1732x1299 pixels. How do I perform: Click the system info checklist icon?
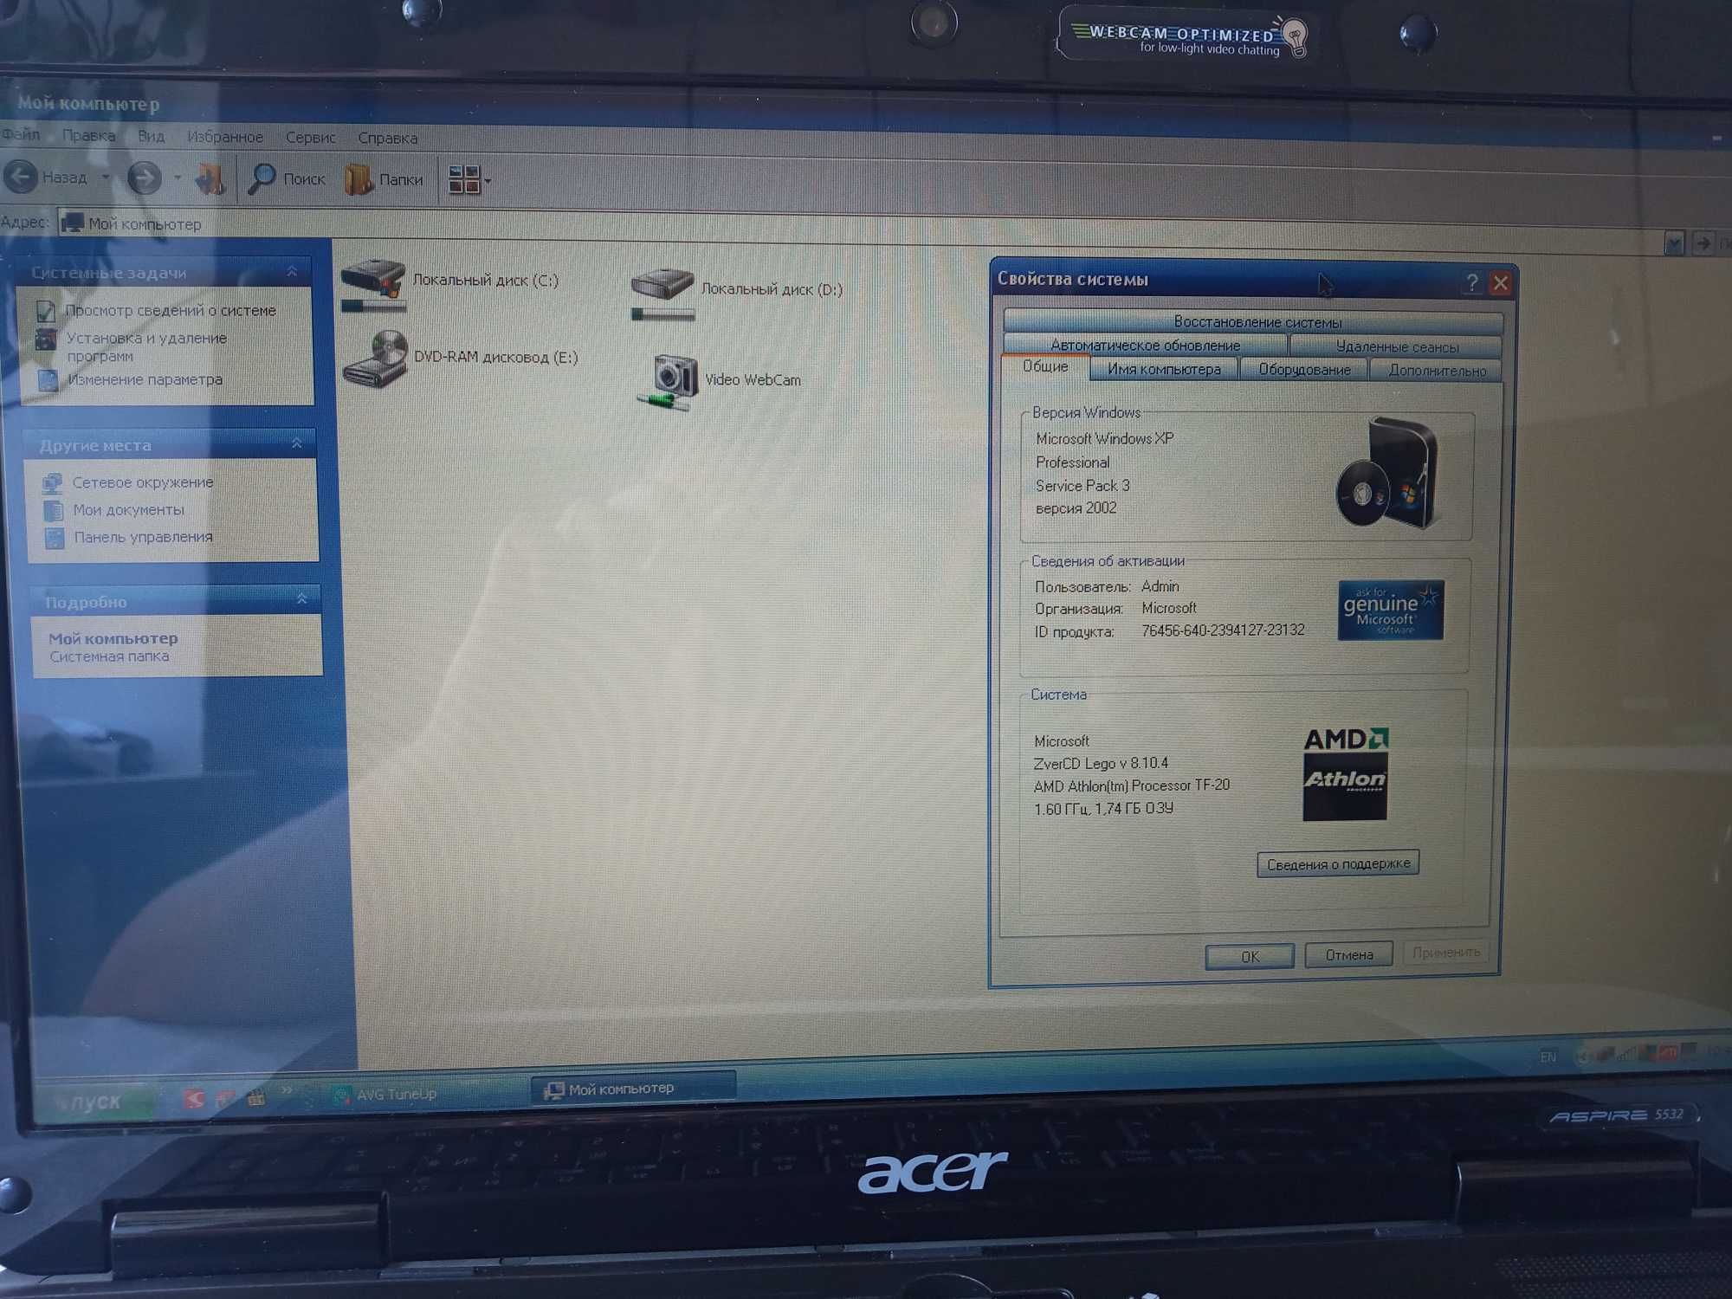tap(46, 310)
